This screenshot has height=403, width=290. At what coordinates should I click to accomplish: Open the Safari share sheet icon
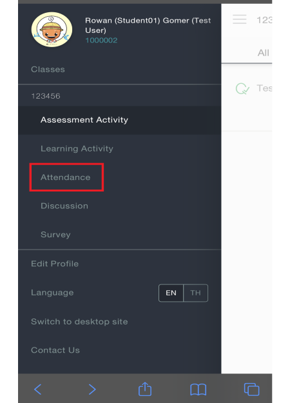pos(145,389)
